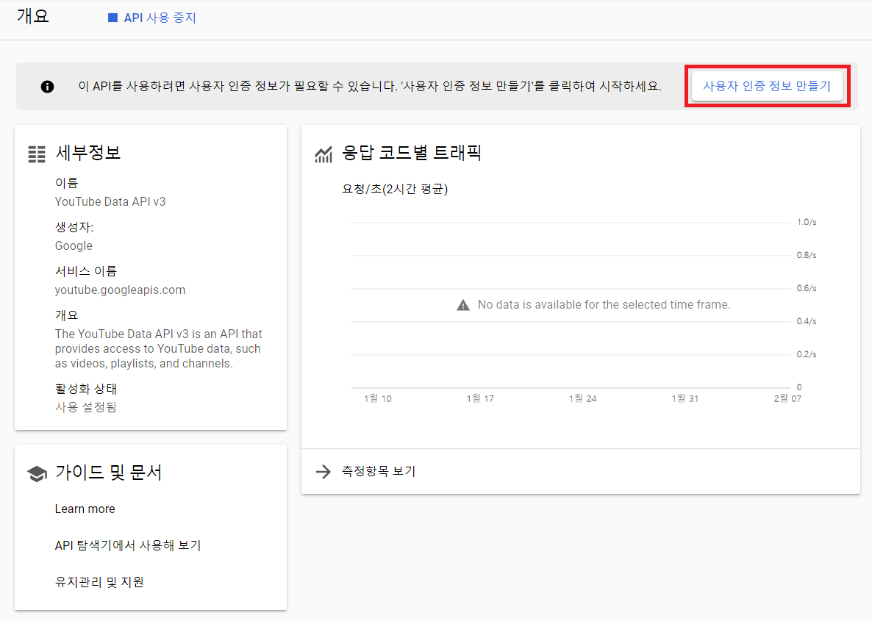Screen dimensions: 872x621
Task: Click the API overview description paragraph
Action: coord(159,348)
